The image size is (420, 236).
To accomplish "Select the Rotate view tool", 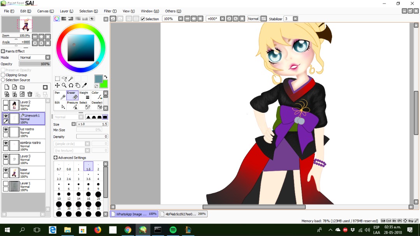I will pos(71,85).
